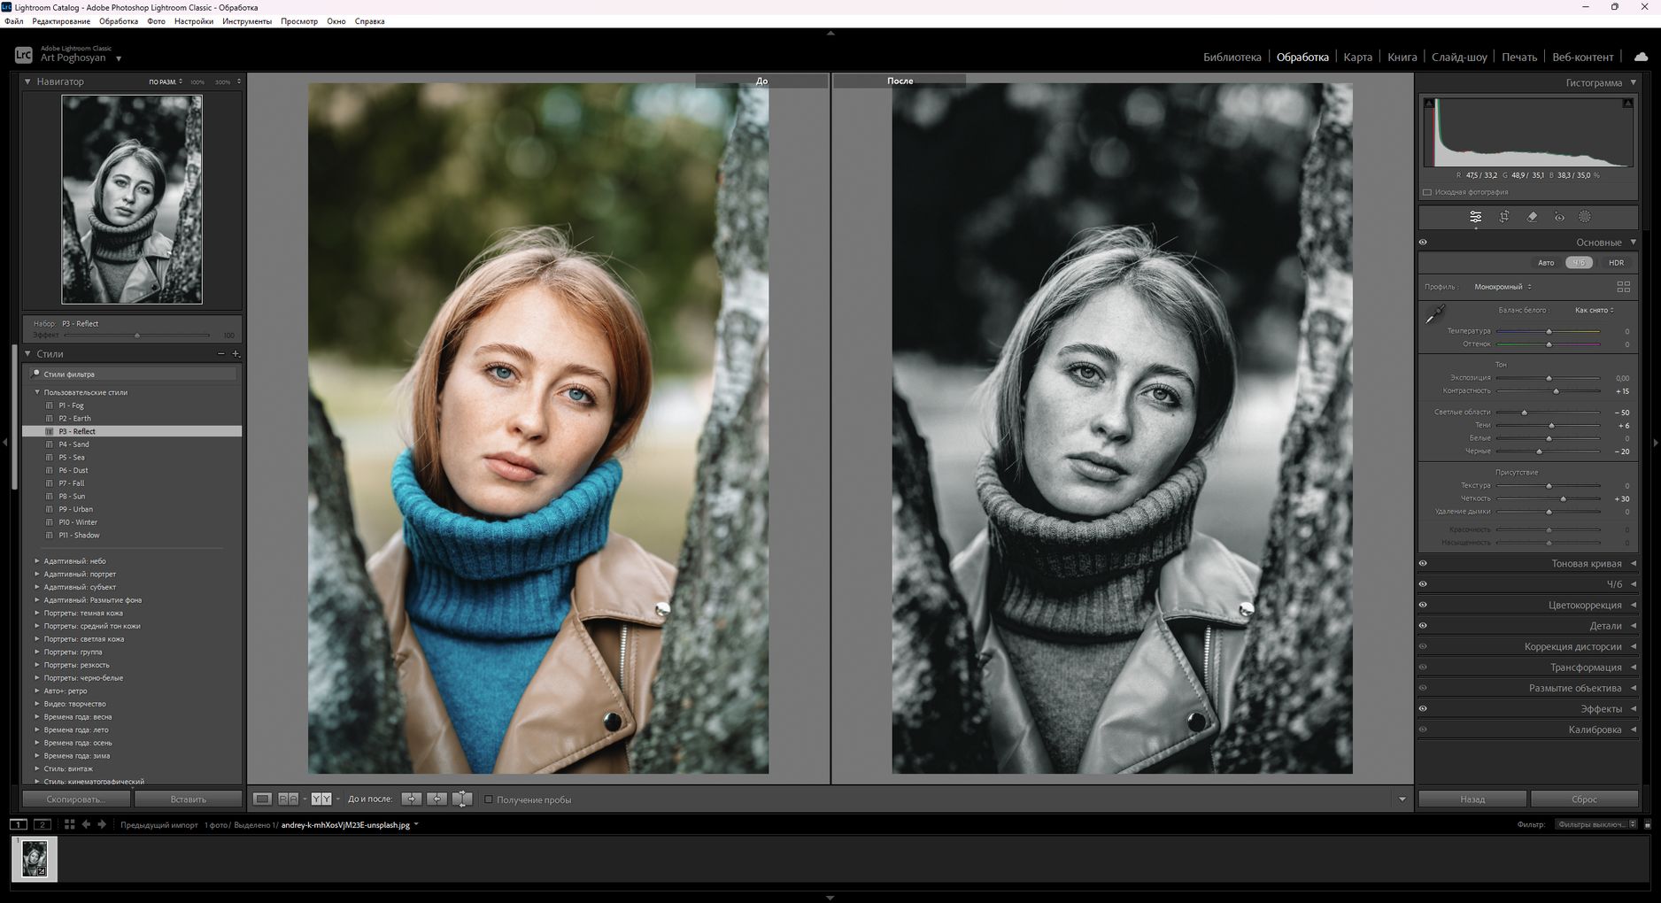This screenshot has width=1661, height=903.
Task: Open the Инструменты menu
Action: pos(247,21)
